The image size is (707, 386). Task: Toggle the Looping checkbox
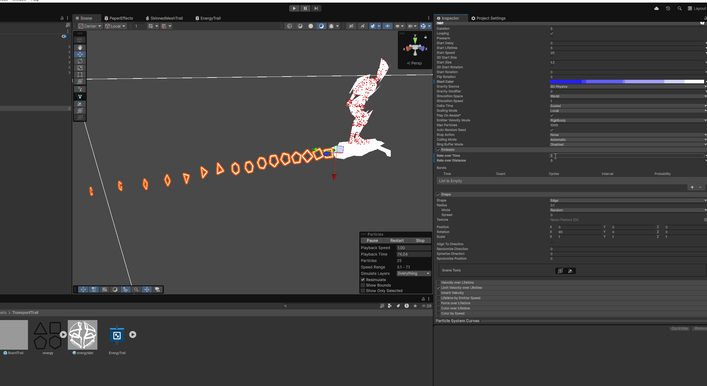click(x=552, y=33)
